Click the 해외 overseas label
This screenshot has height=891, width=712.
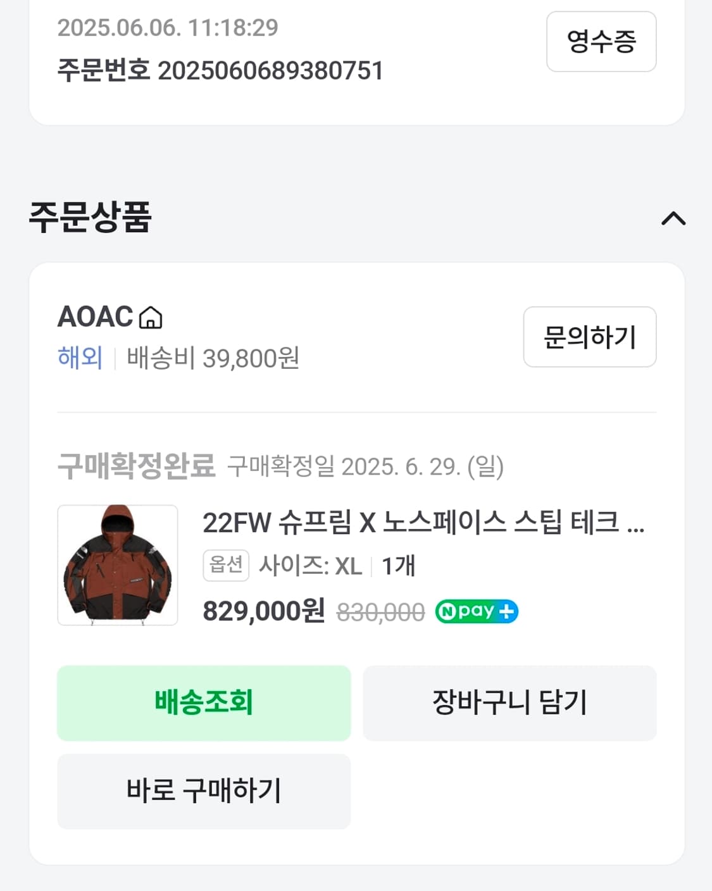80,358
